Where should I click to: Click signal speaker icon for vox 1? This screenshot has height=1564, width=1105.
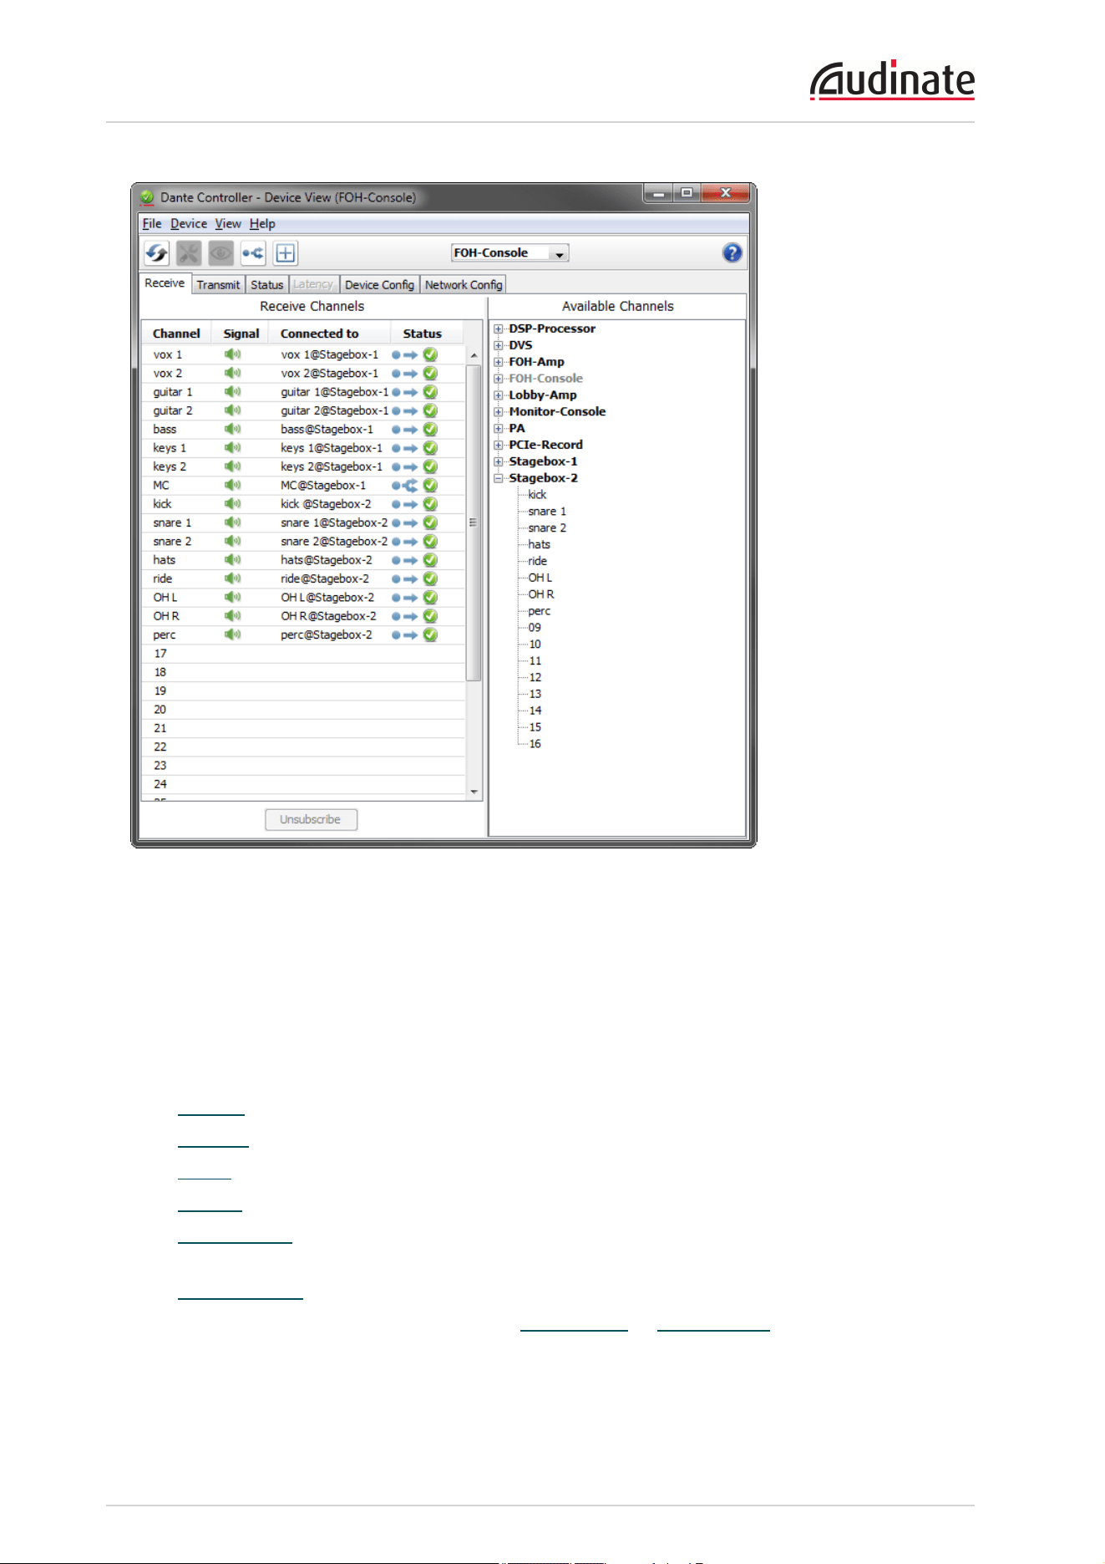coord(232,354)
